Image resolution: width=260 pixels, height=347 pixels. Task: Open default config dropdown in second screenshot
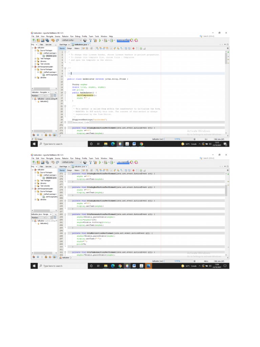[72, 162]
